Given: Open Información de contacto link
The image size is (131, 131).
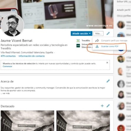Looking at the screenshot, I should pyautogui.click(x=31, y=56).
